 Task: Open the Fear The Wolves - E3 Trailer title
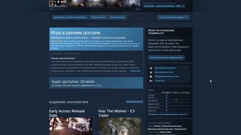click(116, 113)
